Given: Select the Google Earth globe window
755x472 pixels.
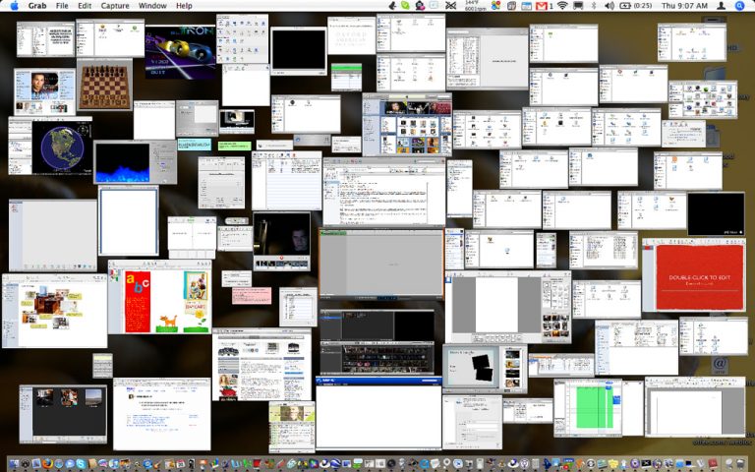Looking at the screenshot, I should (61, 147).
